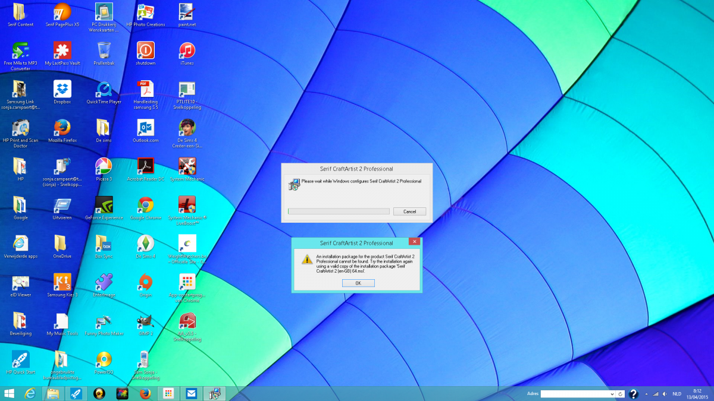Click the shutdown shortcut icon
Image resolution: width=714 pixels, height=401 pixels.
(146, 54)
